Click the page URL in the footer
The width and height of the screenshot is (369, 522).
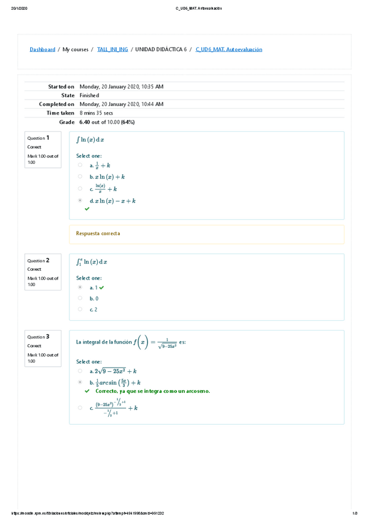click(x=87, y=513)
